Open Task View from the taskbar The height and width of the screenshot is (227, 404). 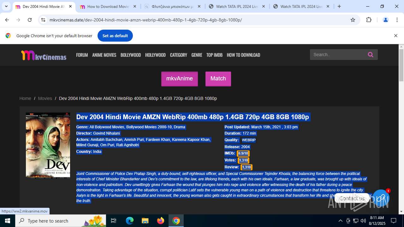click(x=114, y=221)
